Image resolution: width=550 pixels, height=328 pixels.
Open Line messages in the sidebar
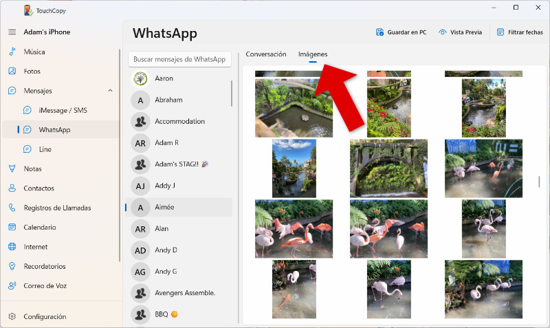click(x=45, y=149)
